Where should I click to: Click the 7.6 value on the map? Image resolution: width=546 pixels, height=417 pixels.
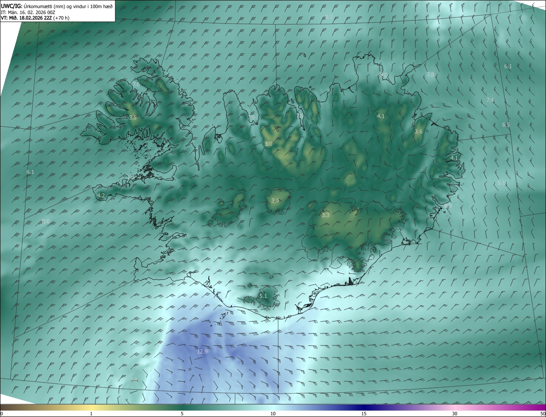point(136,84)
